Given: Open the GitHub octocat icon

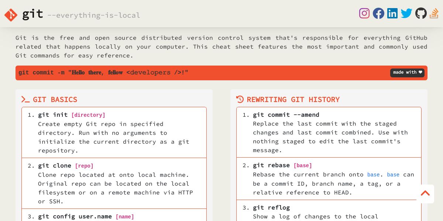Looking at the screenshot, I should click(x=421, y=13).
